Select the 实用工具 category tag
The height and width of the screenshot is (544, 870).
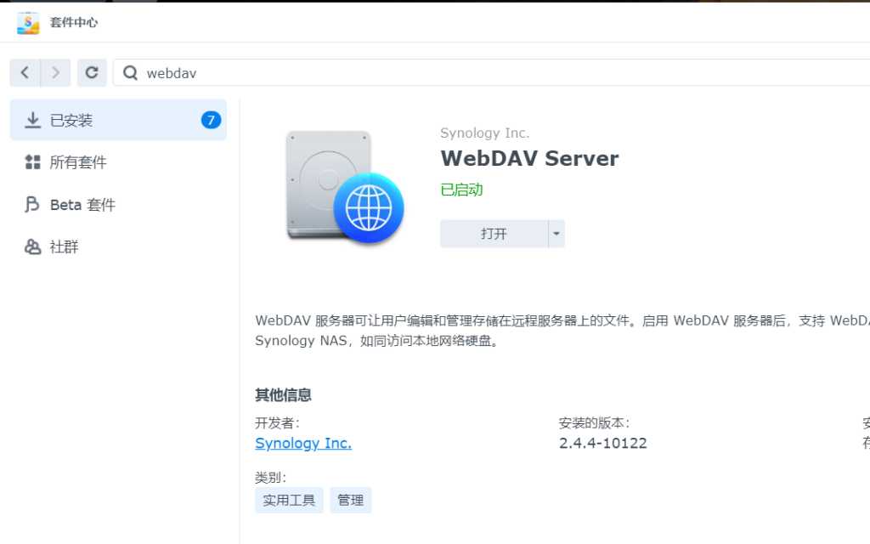[x=289, y=500]
